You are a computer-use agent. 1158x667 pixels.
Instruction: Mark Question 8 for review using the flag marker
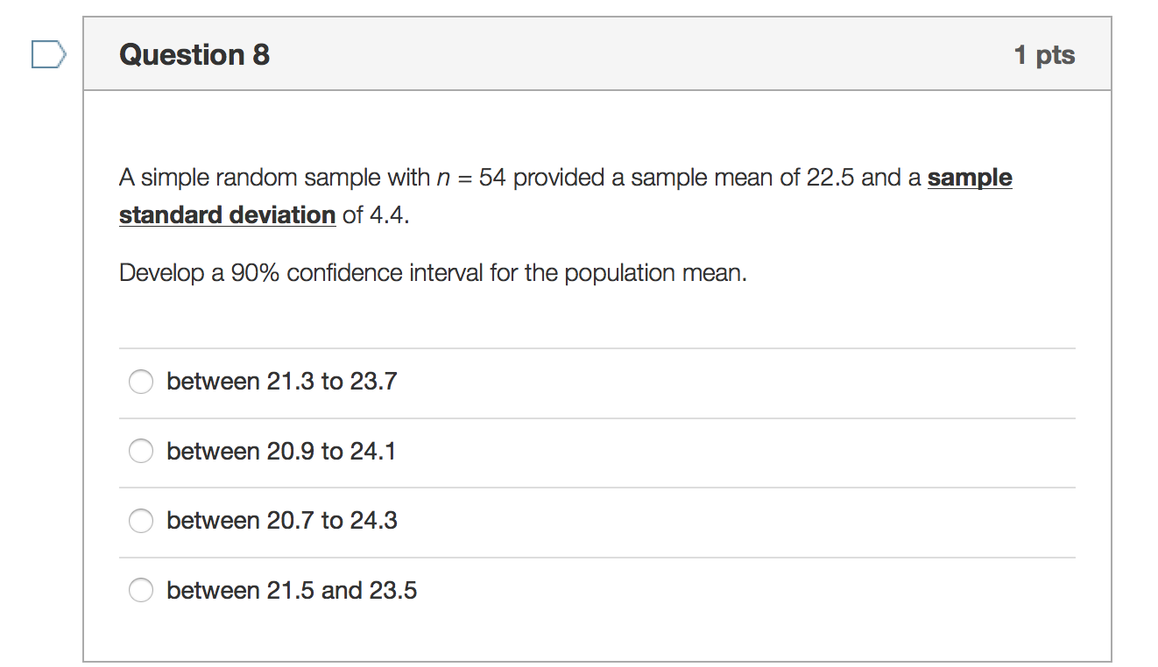pyautogui.click(x=48, y=54)
